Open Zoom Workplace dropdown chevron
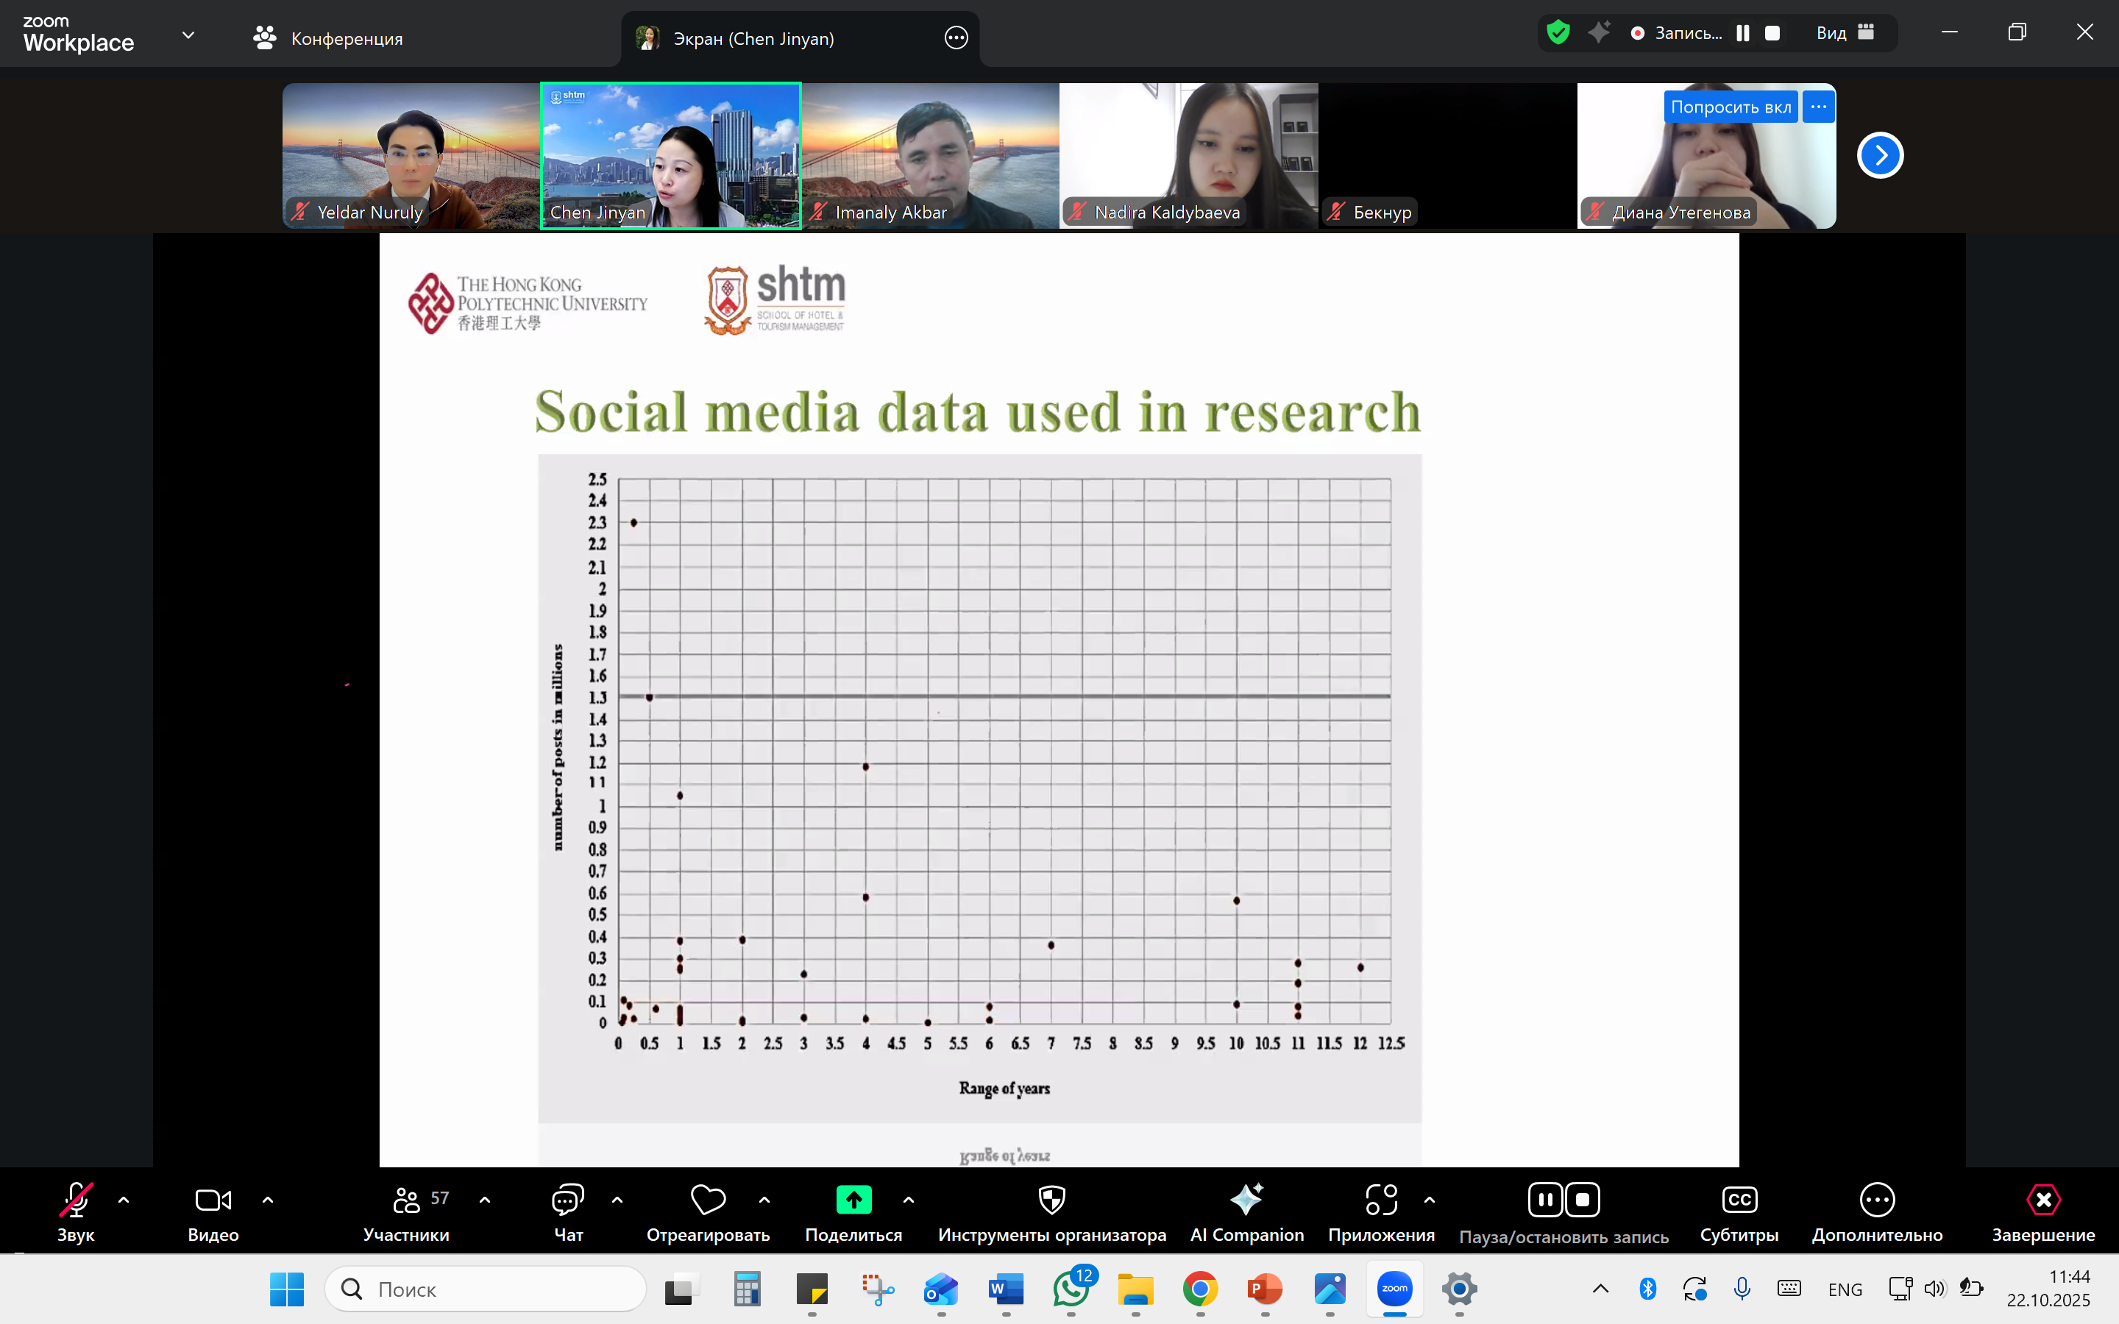This screenshot has height=1324, width=2119. coord(188,35)
